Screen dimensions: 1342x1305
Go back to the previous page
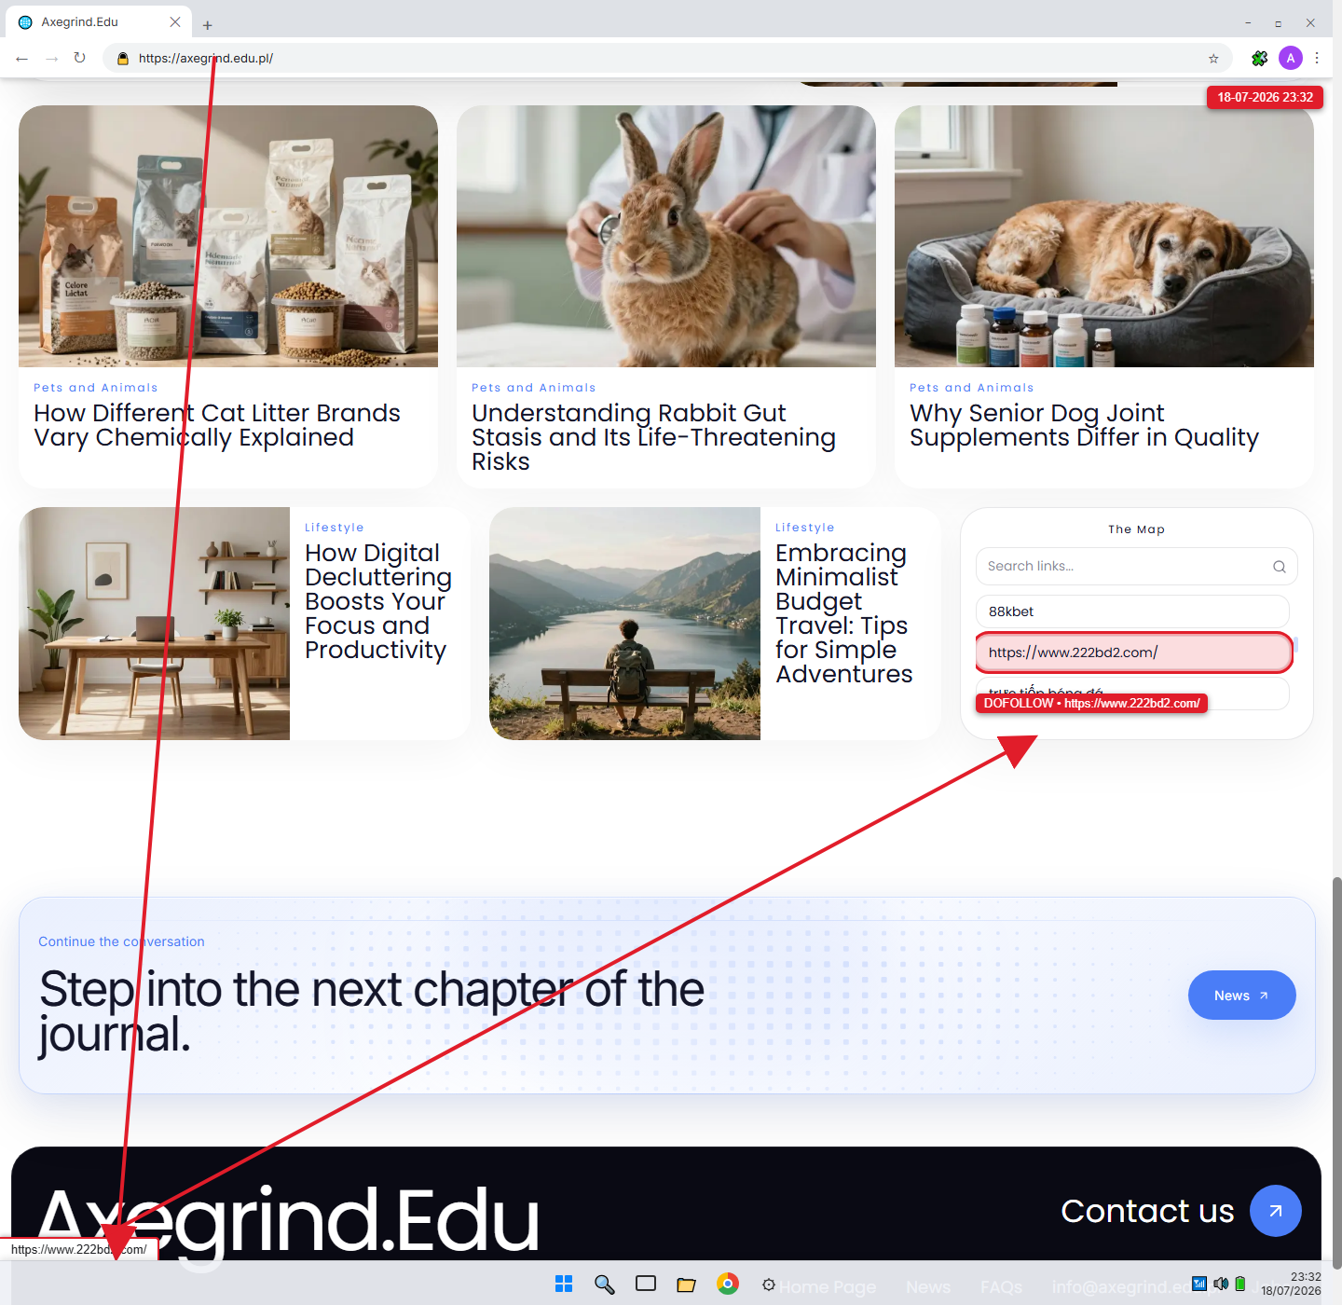[x=22, y=58]
